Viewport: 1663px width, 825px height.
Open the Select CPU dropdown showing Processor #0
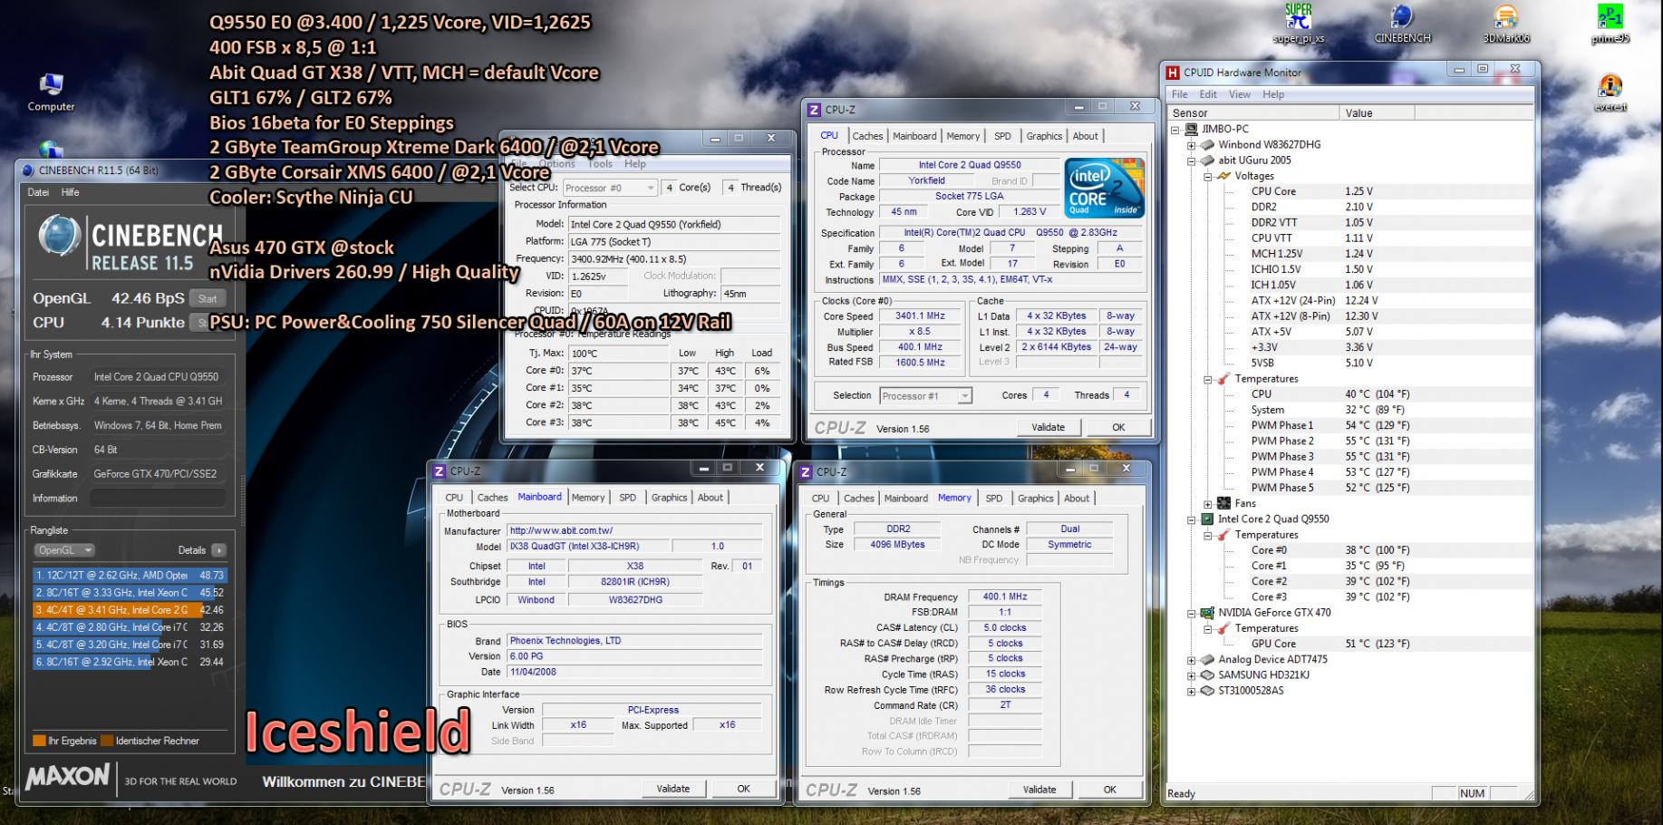(x=610, y=188)
